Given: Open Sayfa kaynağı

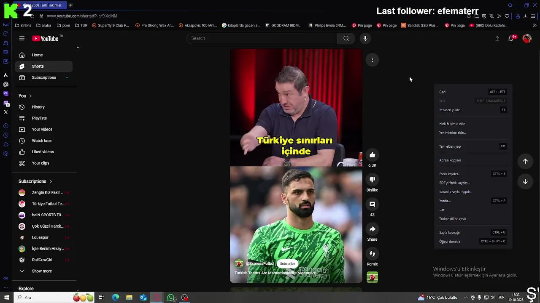Looking at the screenshot, I should tap(473, 232).
